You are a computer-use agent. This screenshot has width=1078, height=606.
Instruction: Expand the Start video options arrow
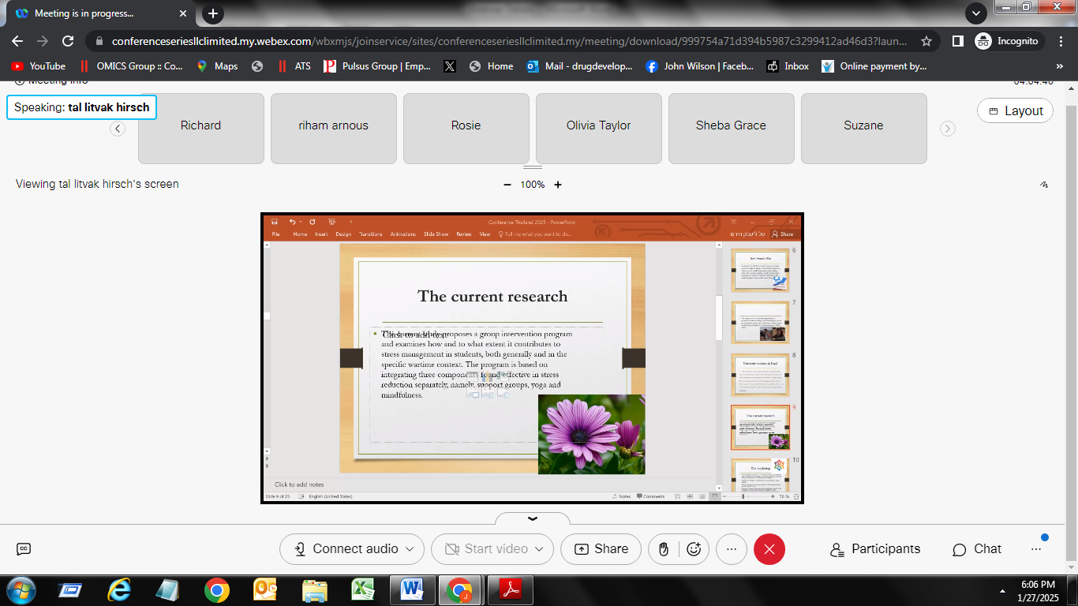540,549
